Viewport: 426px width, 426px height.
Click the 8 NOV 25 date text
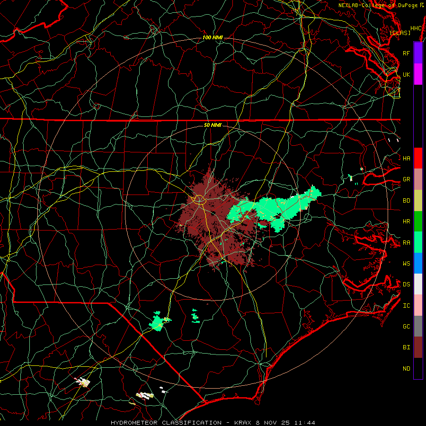point(273,423)
